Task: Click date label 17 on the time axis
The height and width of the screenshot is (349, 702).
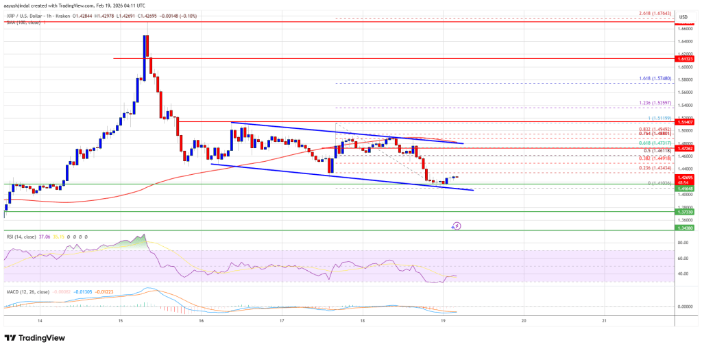Action: pos(282,321)
